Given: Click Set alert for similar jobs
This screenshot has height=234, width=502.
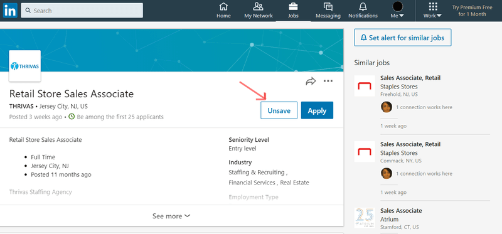Looking at the screenshot, I should click(402, 38).
